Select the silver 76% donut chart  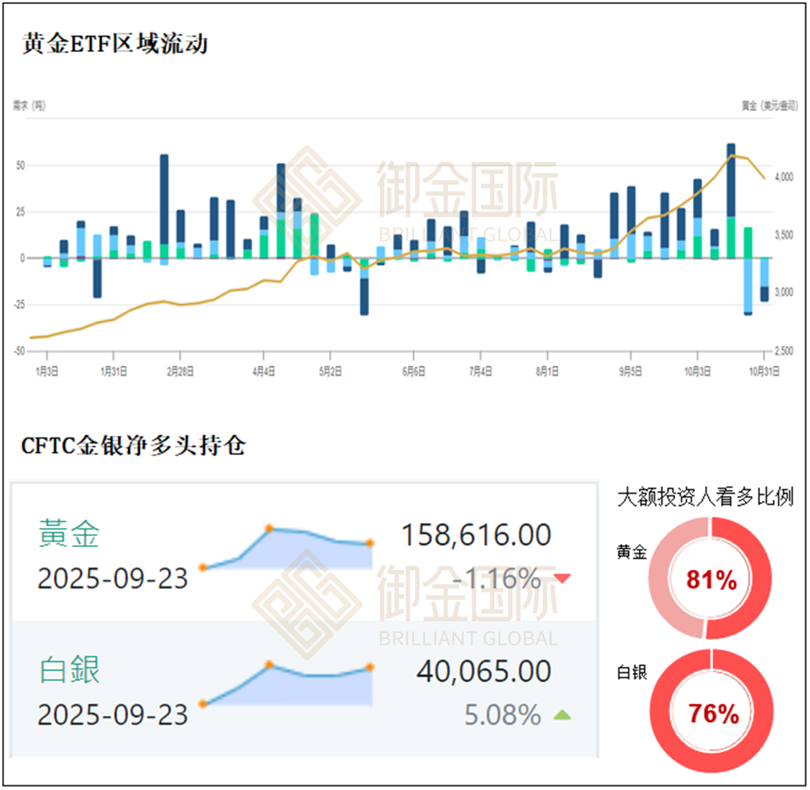(712, 712)
